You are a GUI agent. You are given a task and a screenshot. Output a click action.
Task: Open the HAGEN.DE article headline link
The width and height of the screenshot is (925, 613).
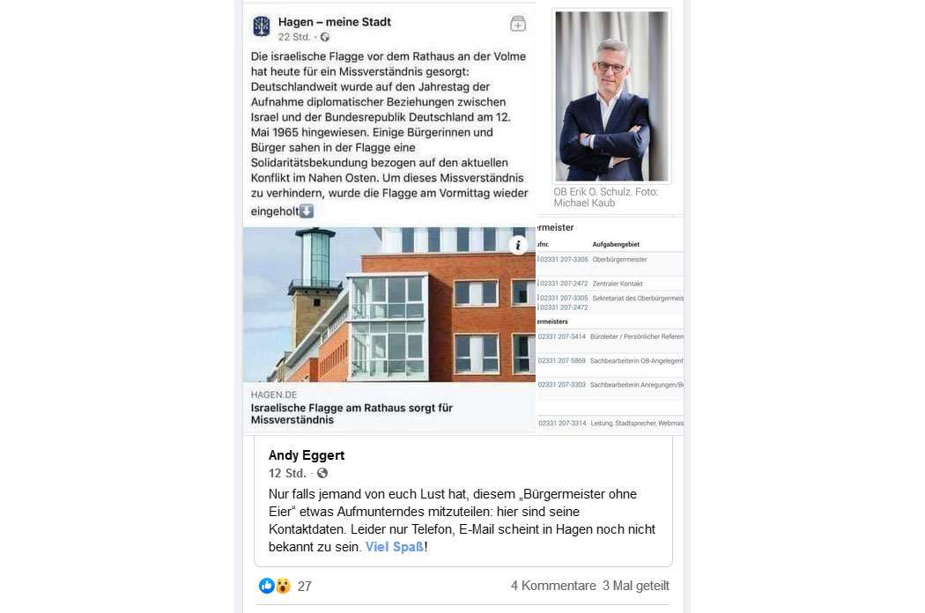351,414
